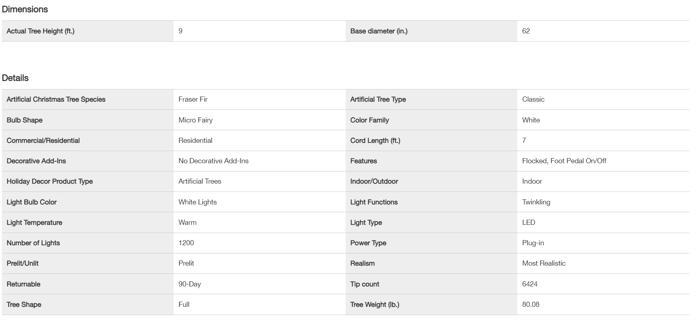Image resolution: width=698 pixels, height=328 pixels.
Task: Select the Light Temperature label
Action: pos(35,222)
